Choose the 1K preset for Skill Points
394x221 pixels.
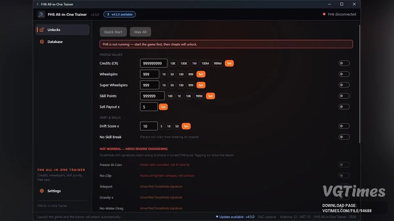pyautogui.click(x=179, y=96)
